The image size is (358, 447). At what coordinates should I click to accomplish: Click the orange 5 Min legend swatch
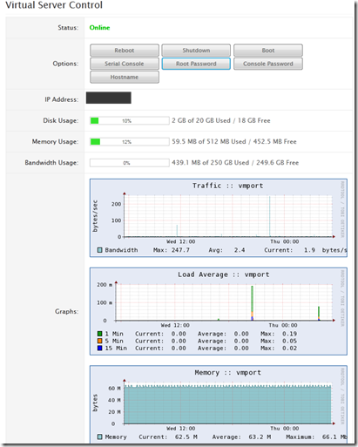(x=99, y=341)
